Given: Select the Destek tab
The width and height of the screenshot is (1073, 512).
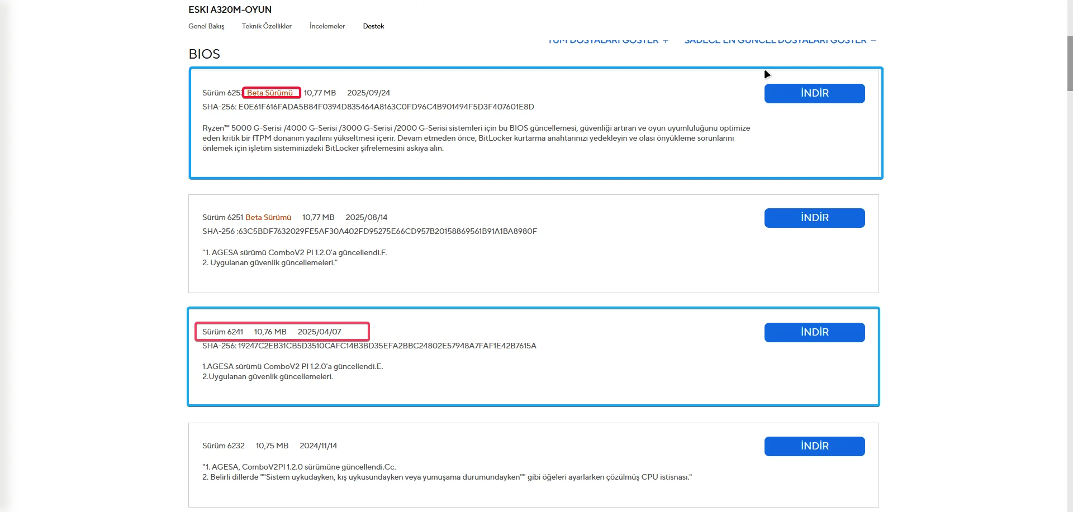Looking at the screenshot, I should click(373, 26).
